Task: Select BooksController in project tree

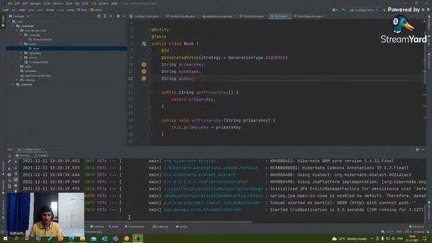Action: (40, 39)
